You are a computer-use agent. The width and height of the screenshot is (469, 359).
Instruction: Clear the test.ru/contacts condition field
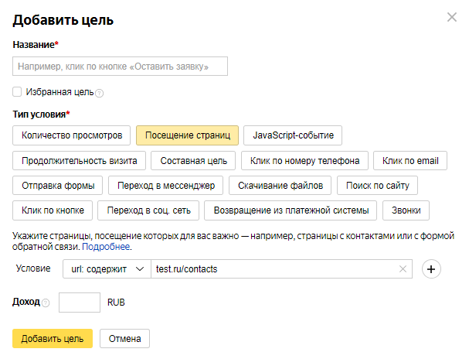click(x=402, y=269)
